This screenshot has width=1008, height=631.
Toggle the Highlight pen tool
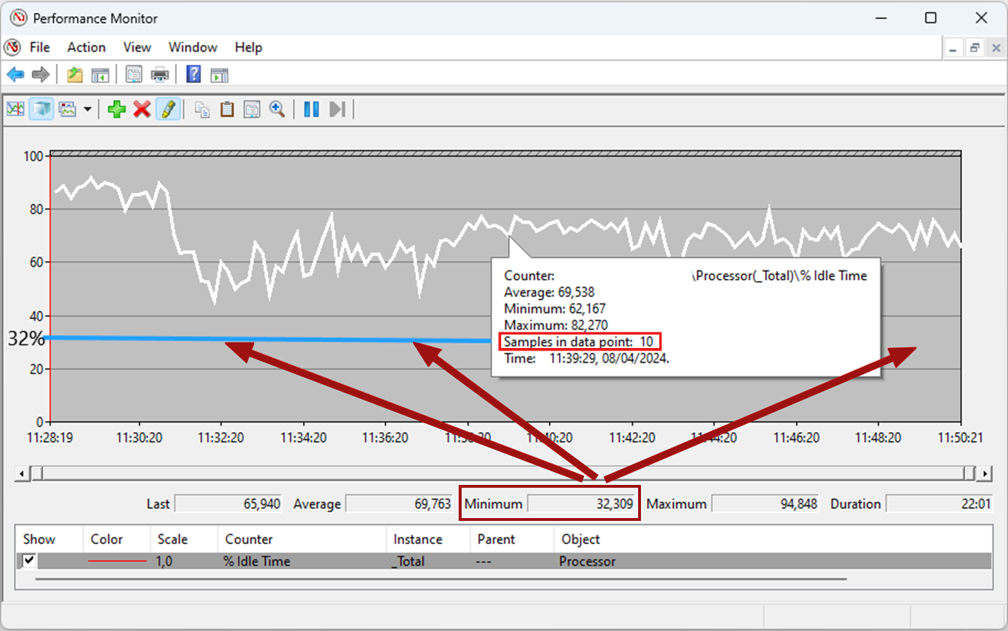point(168,109)
